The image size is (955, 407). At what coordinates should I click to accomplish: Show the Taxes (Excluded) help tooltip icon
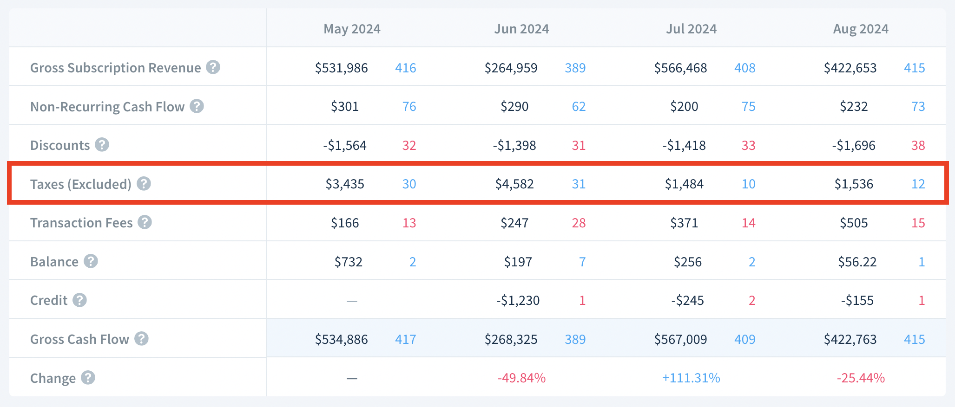(x=144, y=184)
